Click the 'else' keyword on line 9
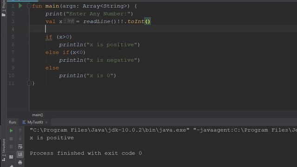Viewport: 297px width, 167px height. click(52, 68)
